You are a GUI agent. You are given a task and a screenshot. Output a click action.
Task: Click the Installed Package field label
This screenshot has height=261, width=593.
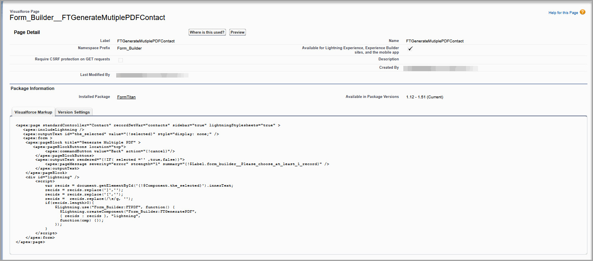[94, 97]
